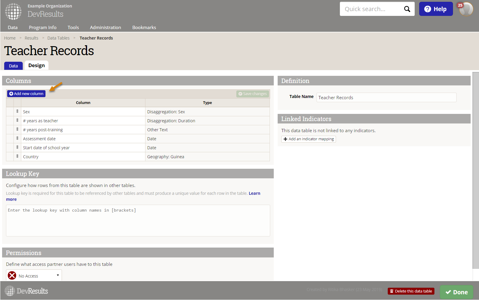Click the 'Disaggregation: Sex' type cell
The width and height of the screenshot is (479, 300).
pos(207,112)
